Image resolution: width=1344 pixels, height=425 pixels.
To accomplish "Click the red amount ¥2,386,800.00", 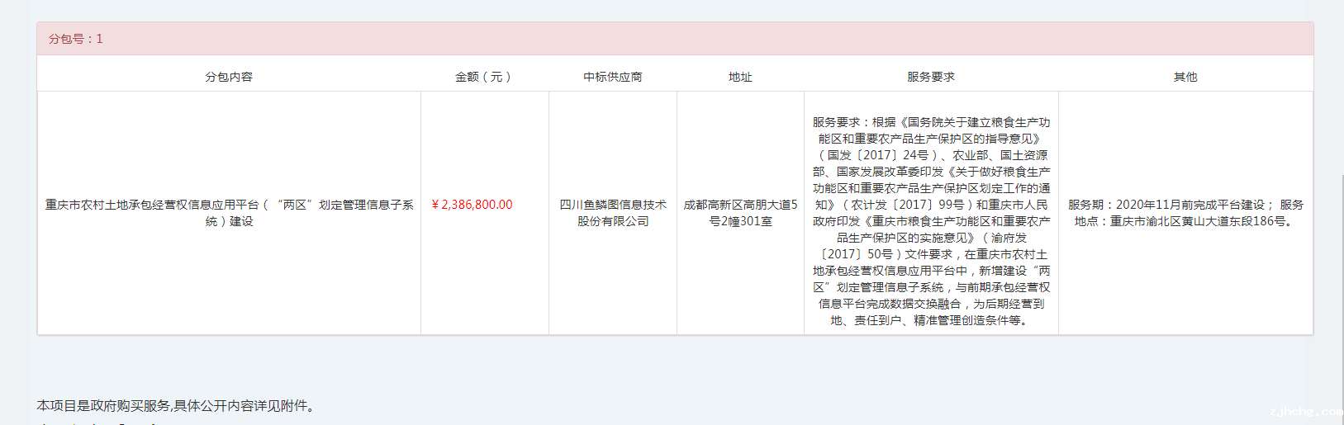I will pyautogui.click(x=473, y=205).
